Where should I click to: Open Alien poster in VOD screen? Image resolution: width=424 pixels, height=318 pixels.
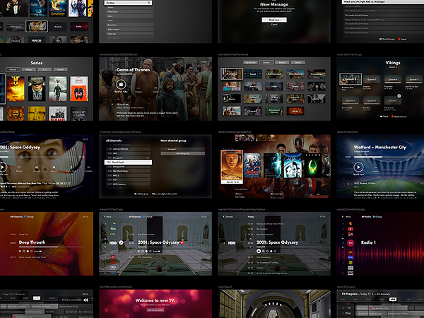pos(314,165)
